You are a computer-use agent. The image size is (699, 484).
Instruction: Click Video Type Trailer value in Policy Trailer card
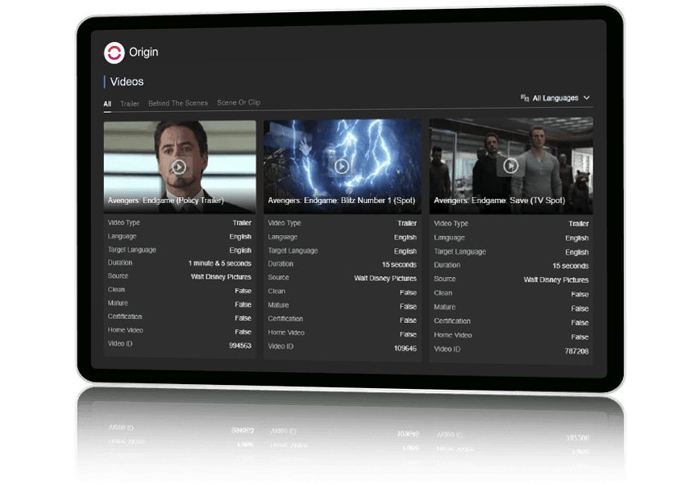coord(242,222)
